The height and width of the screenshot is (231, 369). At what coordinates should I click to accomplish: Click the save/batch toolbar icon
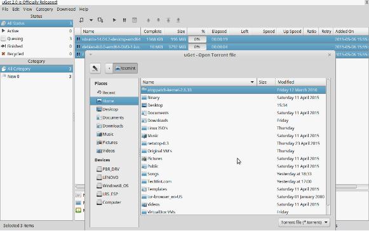100,20
